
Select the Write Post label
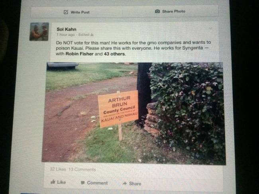pos(80,12)
